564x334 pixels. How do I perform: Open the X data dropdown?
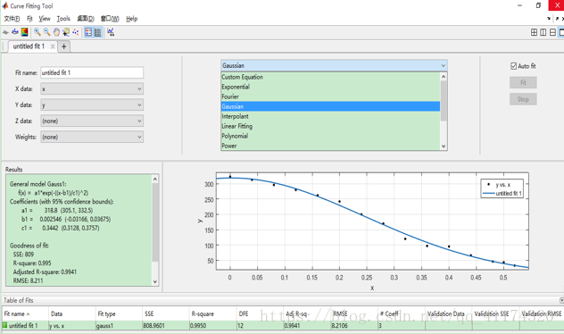pos(92,89)
